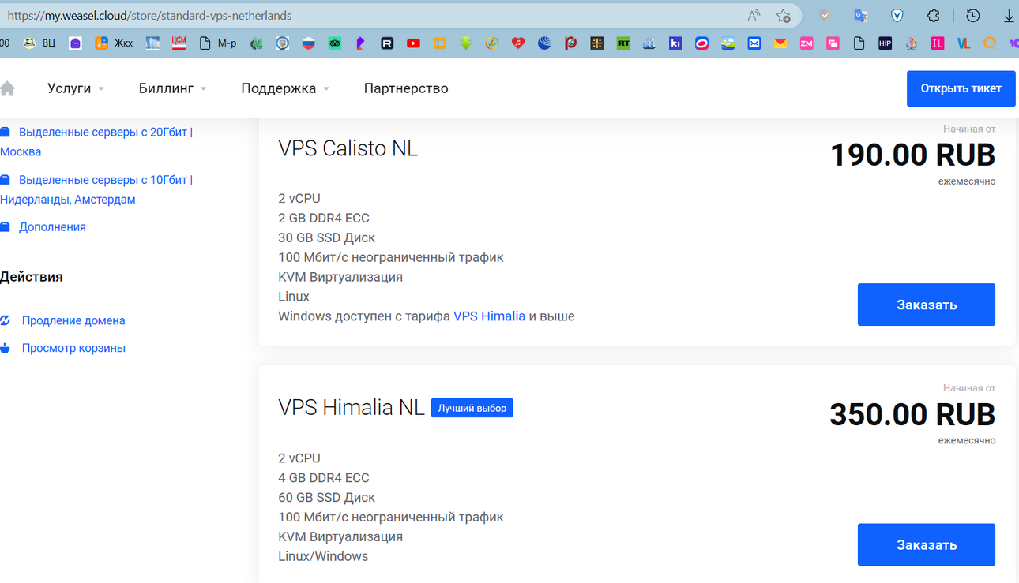Open the ЦСМ bookmark
The width and height of the screenshot is (1019, 583).
click(179, 43)
